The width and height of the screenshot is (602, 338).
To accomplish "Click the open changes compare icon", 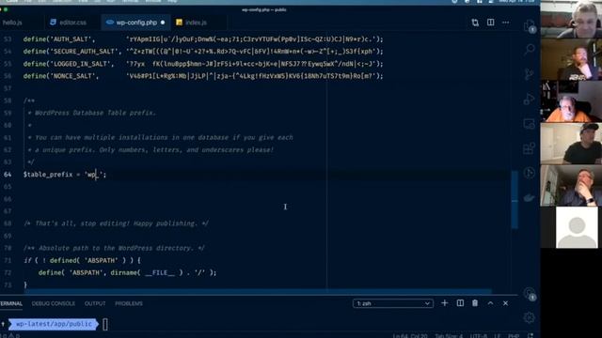I will click(475, 23).
